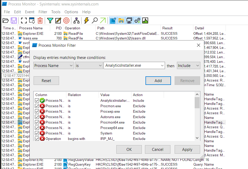
Task: Click the Find magnifier toolbar icon
Action: 94,21
